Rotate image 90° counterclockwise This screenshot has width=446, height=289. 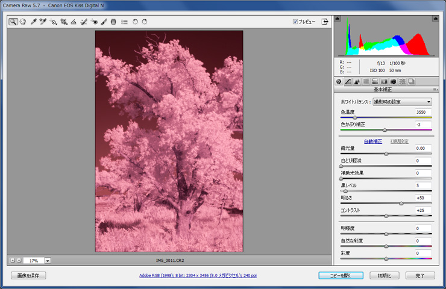(135, 22)
